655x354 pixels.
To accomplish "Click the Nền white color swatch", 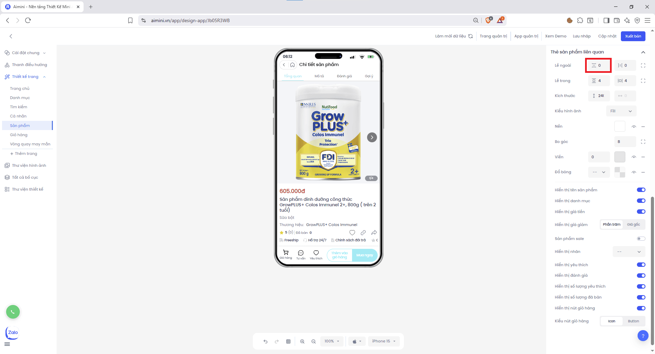I will [x=620, y=126].
